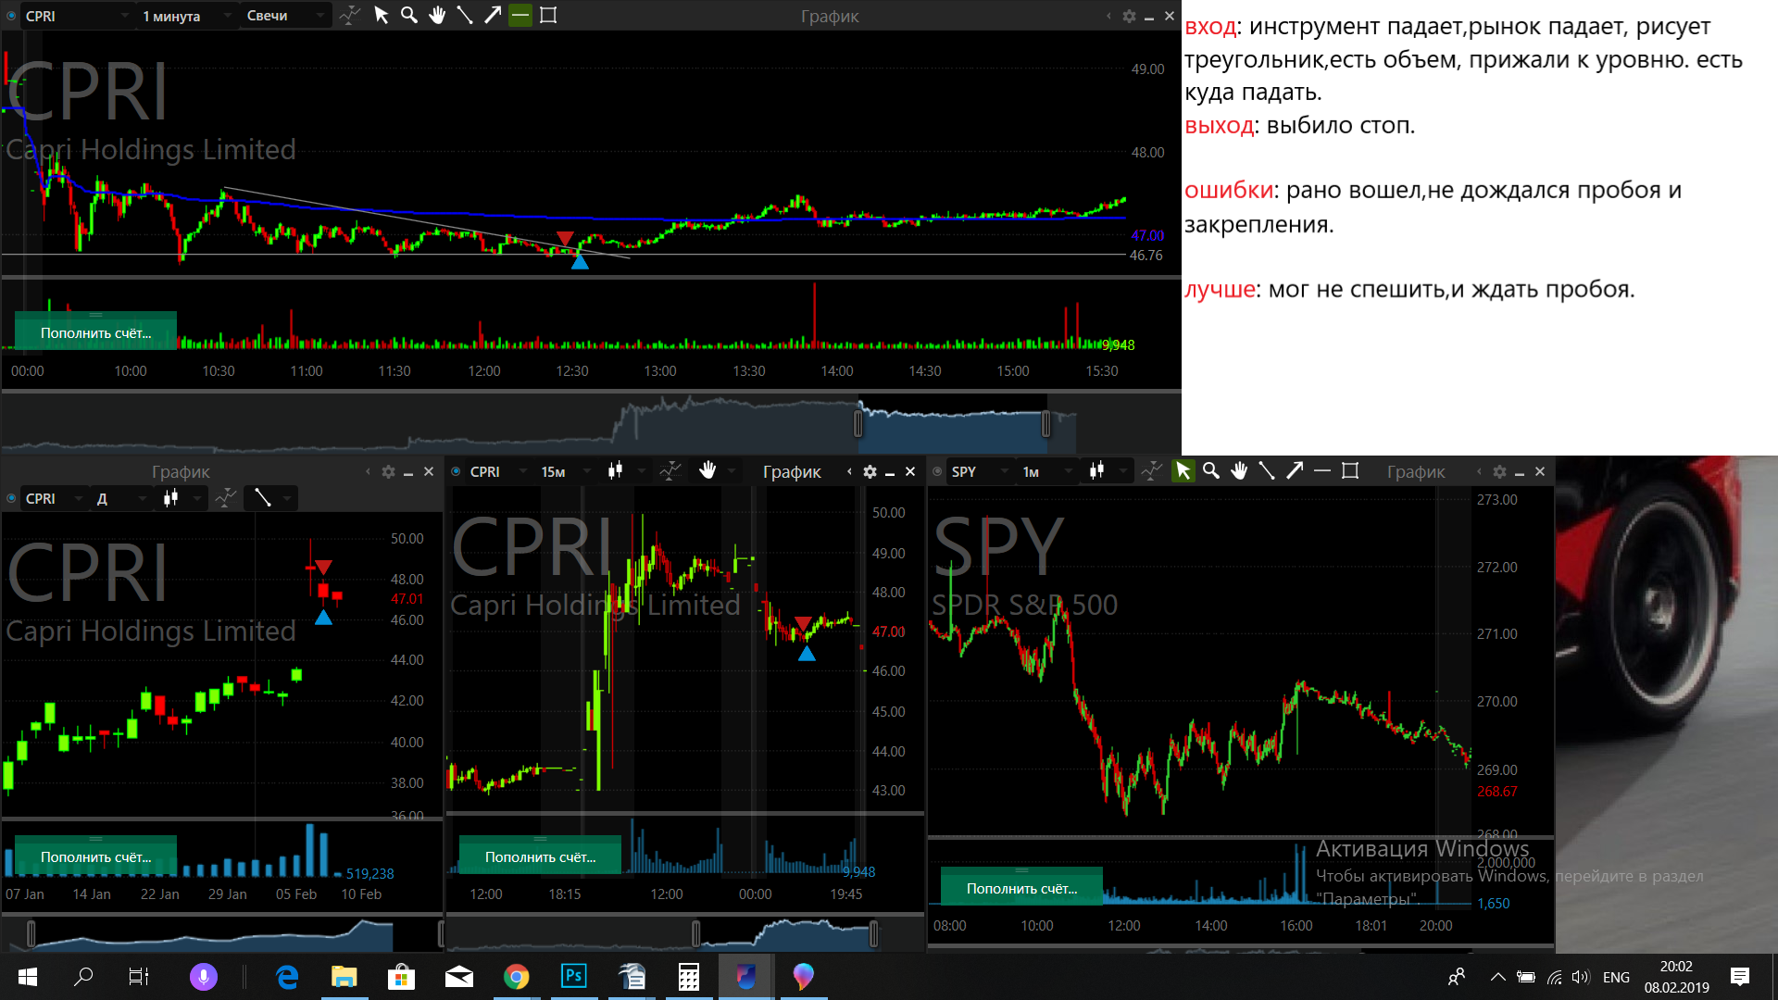Click 'Пополнить счёт...' in 15м CPRI chart

[540, 856]
